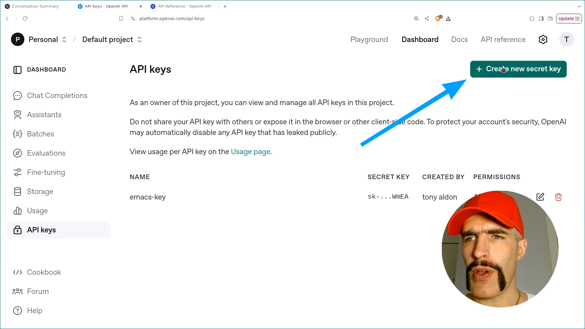
Task: Edit the emacs-key API key
Action: coord(540,197)
